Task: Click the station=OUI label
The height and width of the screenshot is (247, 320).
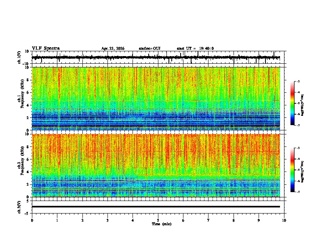Action: pos(149,48)
